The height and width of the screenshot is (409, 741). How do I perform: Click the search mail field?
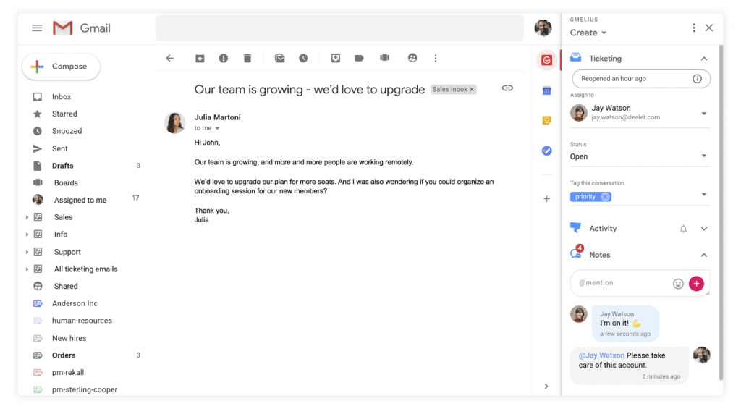(x=339, y=28)
